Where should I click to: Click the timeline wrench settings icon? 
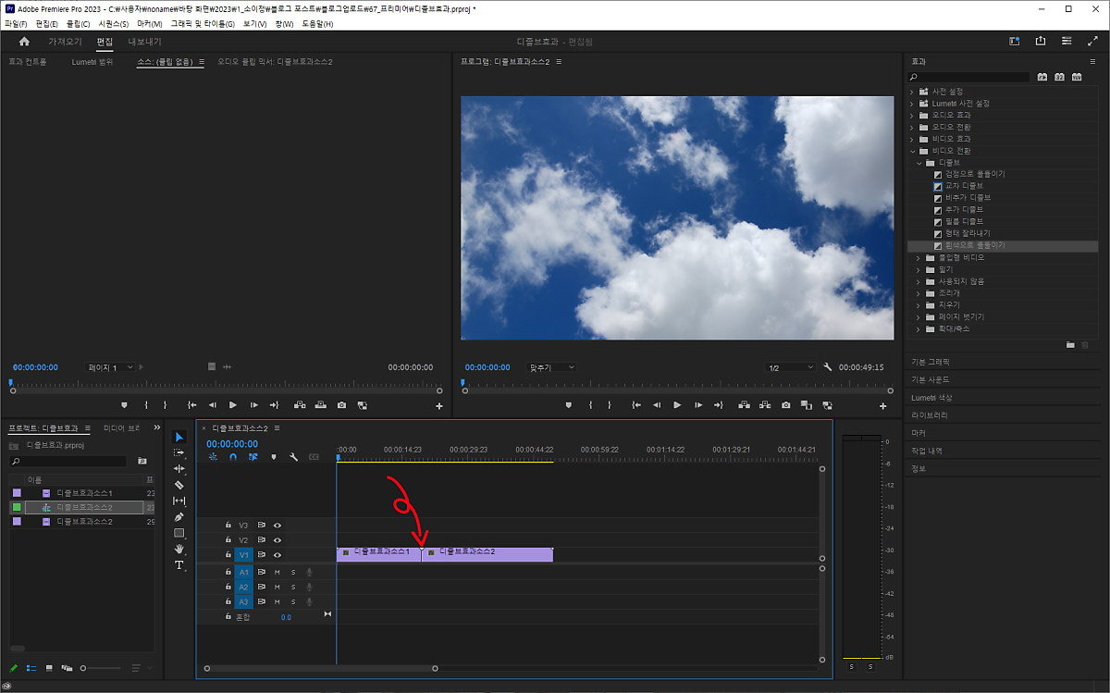[x=293, y=457]
